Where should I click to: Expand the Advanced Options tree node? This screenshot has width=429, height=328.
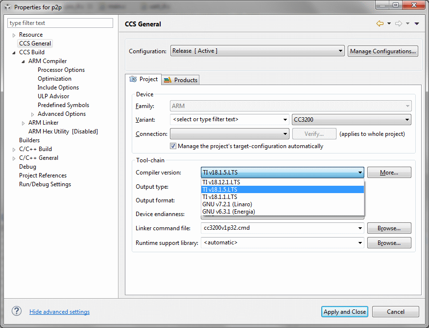(32, 114)
